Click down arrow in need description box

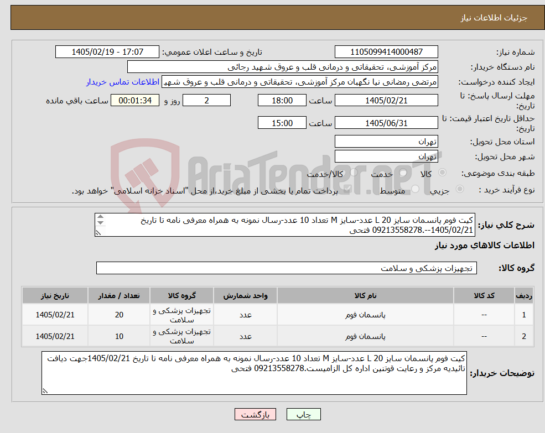pyautogui.click(x=101, y=222)
